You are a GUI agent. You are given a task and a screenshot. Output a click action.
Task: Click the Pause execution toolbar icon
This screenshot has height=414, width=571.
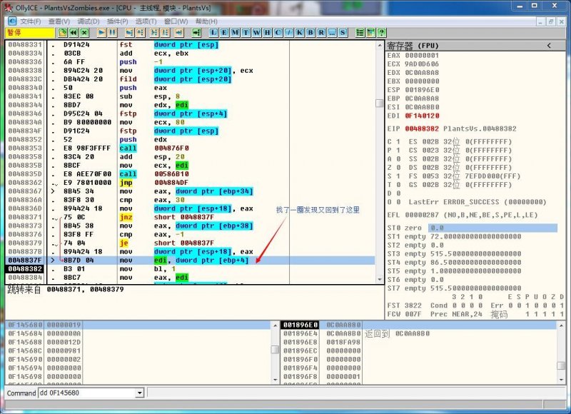[113, 32]
